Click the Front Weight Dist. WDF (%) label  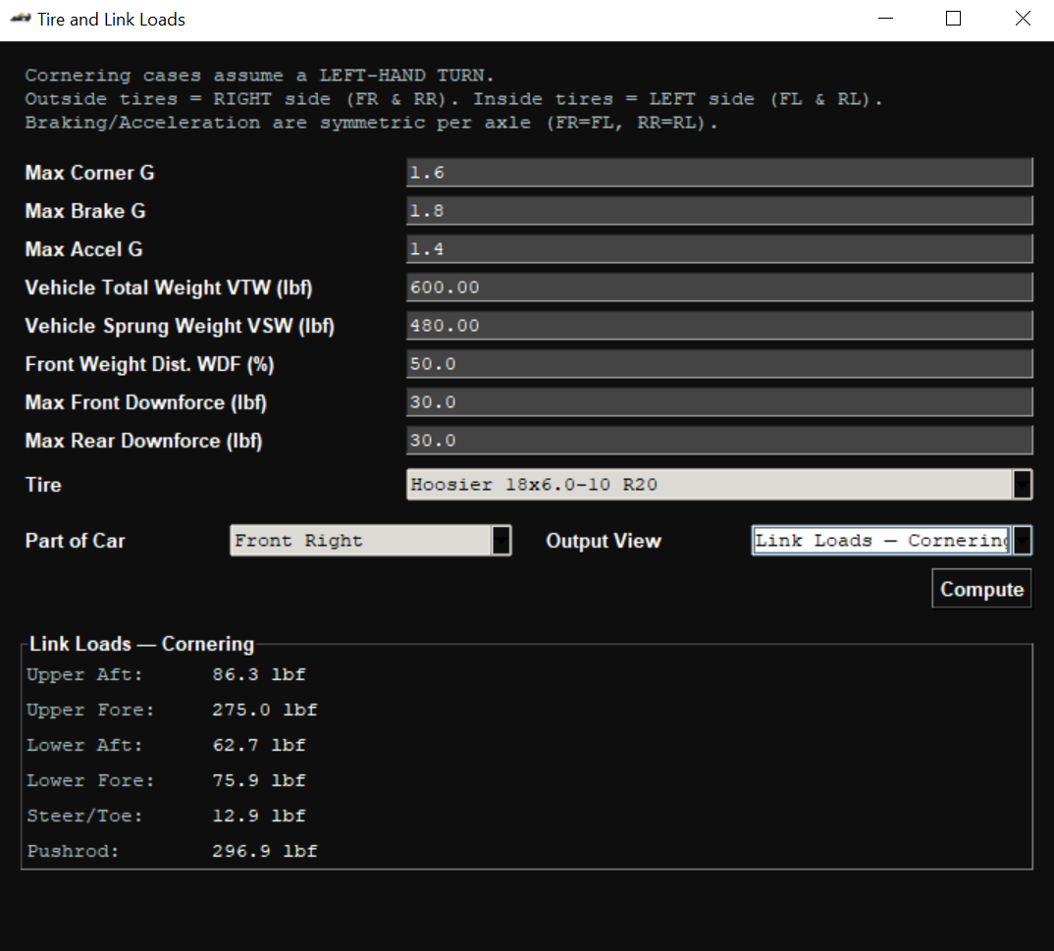149,364
